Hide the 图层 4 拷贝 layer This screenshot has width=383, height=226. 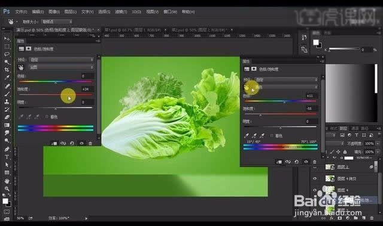point(315,178)
